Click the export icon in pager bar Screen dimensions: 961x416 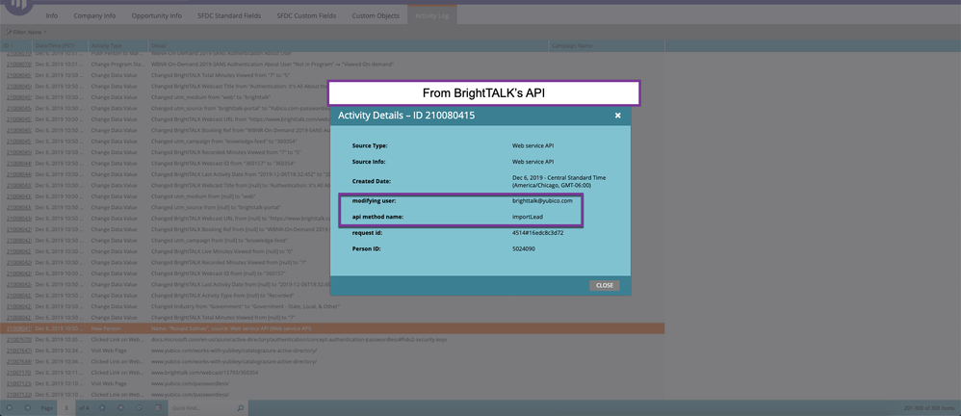pos(158,408)
